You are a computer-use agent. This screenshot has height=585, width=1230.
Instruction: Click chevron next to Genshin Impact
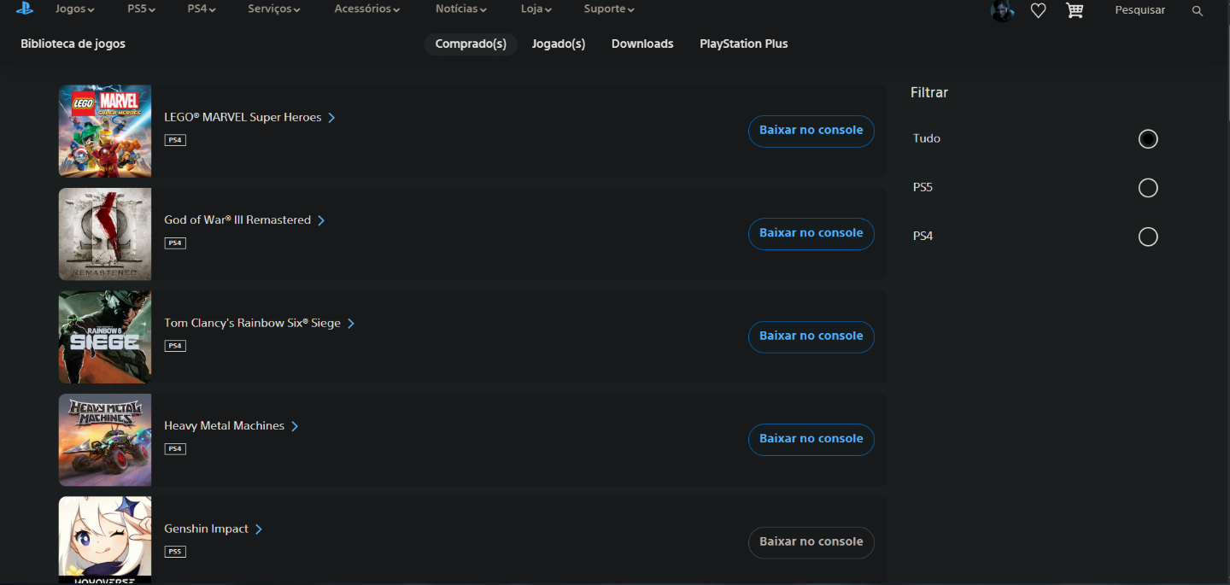259,529
